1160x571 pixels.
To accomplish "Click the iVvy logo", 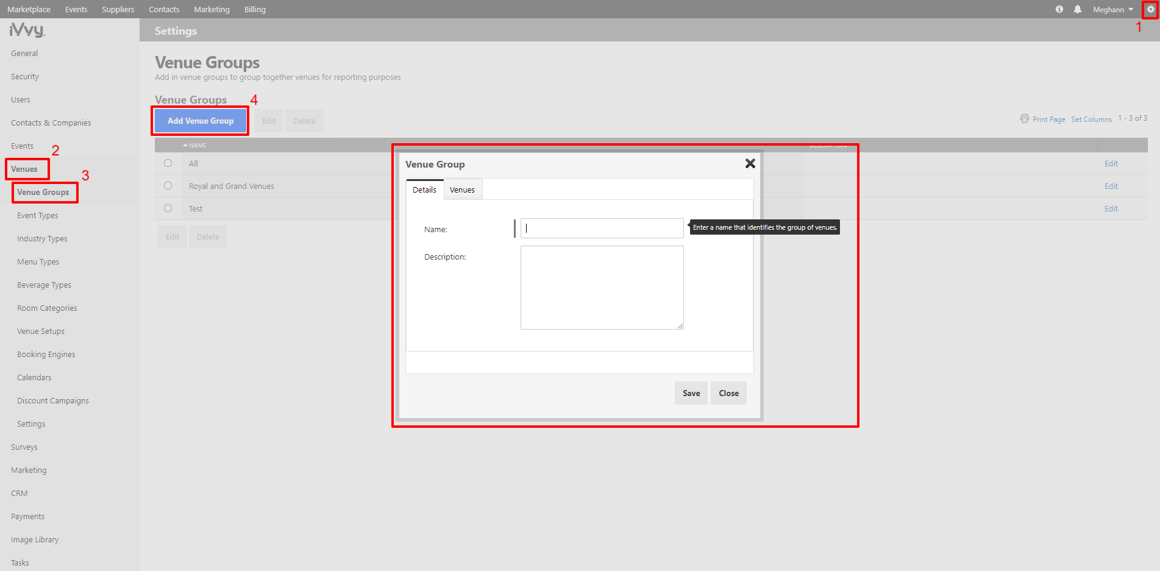I will [27, 29].
